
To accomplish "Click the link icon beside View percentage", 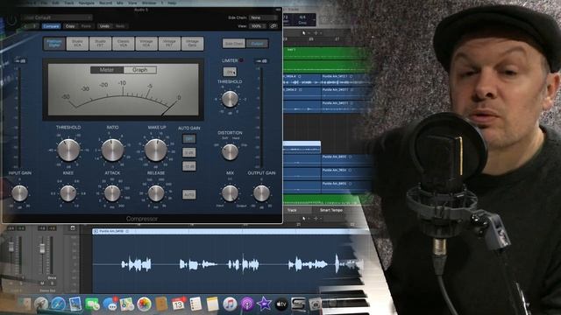I will [x=273, y=26].
